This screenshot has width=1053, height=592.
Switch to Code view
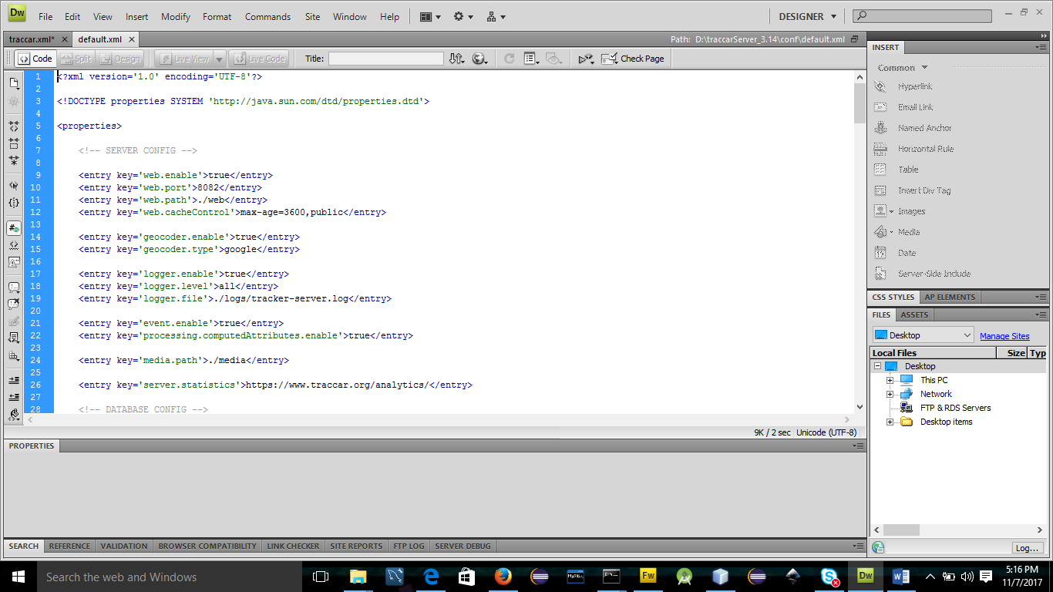click(35, 59)
